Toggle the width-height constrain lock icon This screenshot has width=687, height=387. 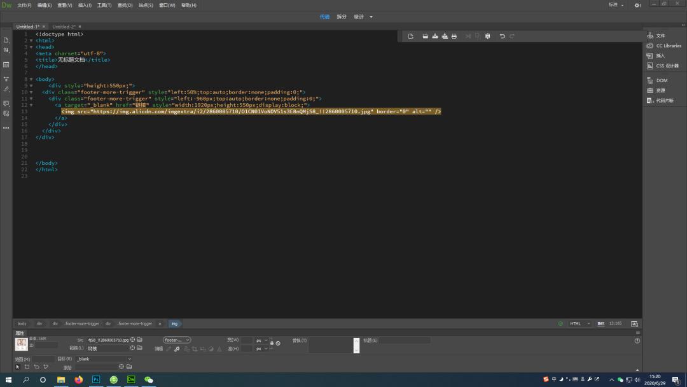tap(272, 343)
